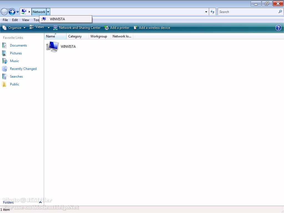Click the Documents folder icon
The image size is (284, 213).
point(4,45)
